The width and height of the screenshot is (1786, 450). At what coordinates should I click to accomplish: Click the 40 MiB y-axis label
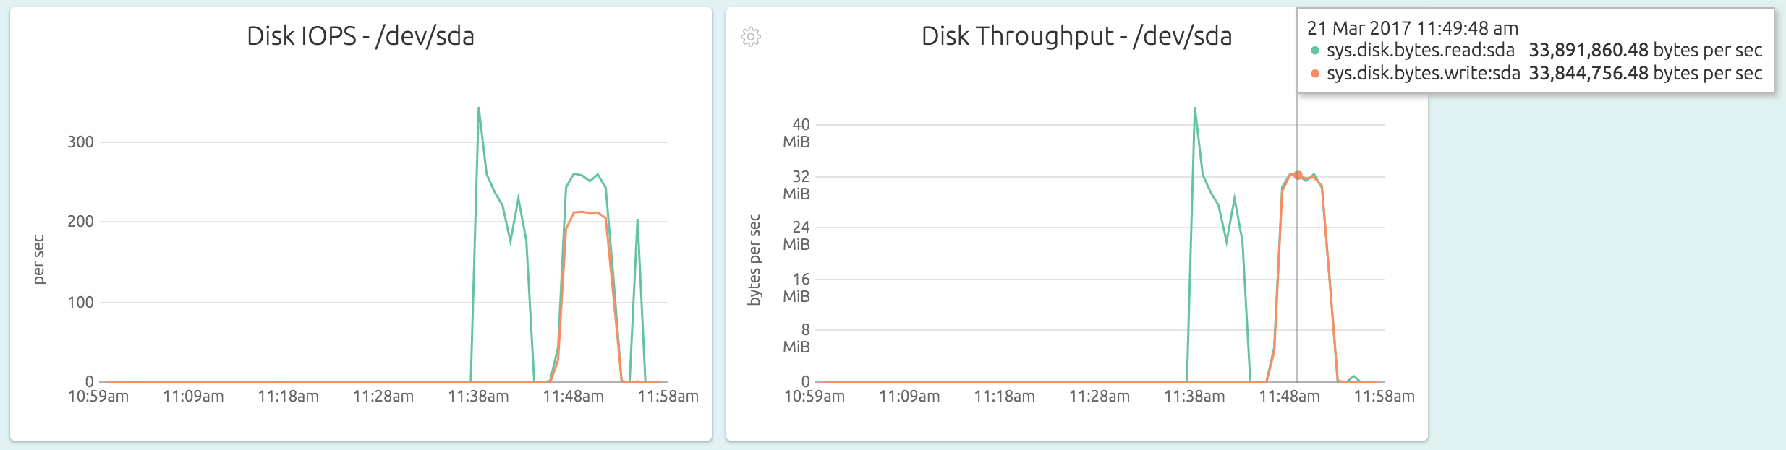point(796,133)
